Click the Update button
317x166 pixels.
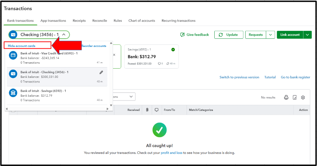tap(229, 35)
